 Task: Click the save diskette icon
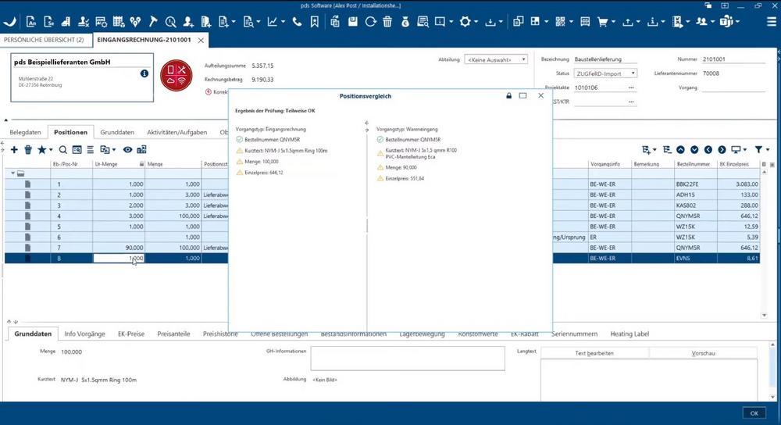(x=352, y=22)
